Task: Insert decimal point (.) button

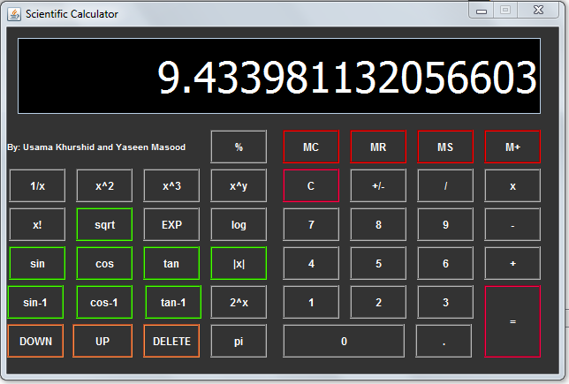Action: point(444,341)
